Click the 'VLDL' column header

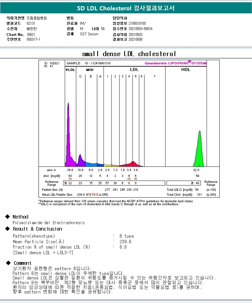pos(70,70)
